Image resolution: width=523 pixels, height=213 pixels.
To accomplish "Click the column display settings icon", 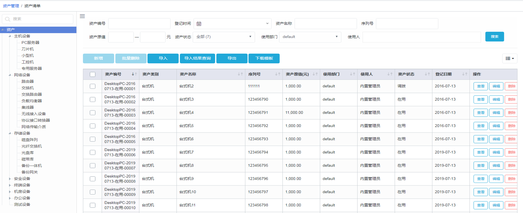I will click(509, 58).
